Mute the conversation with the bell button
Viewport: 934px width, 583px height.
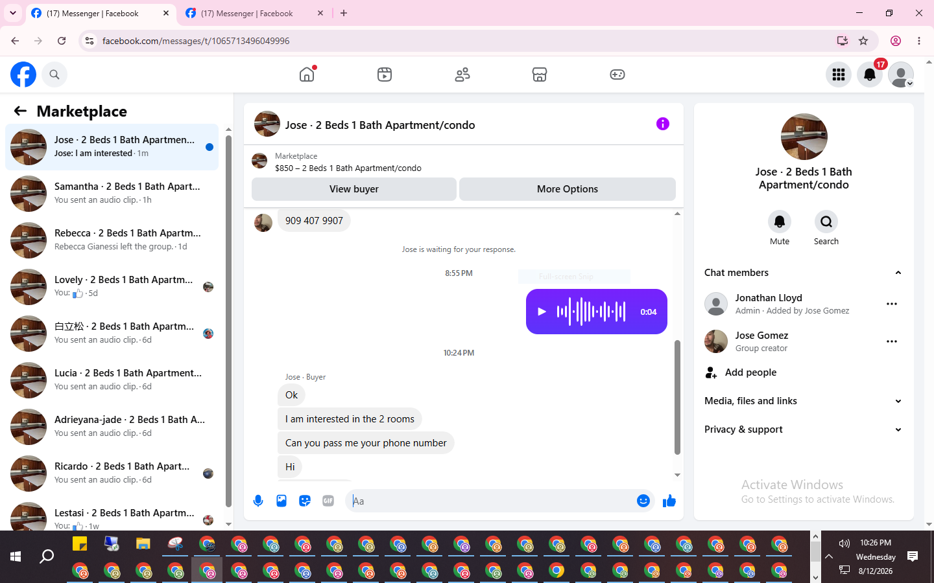click(x=780, y=222)
